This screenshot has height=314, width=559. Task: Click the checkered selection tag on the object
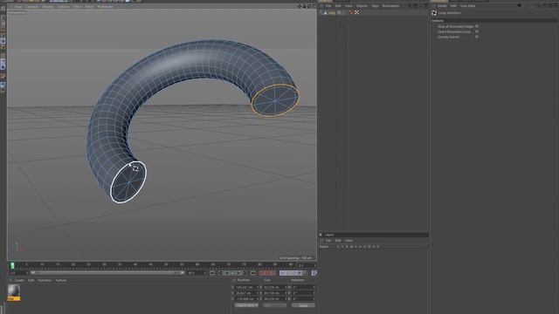(x=356, y=12)
